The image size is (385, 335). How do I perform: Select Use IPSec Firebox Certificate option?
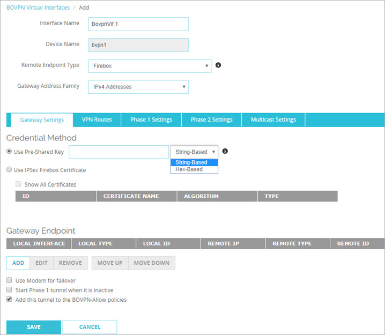pyautogui.click(x=10, y=170)
